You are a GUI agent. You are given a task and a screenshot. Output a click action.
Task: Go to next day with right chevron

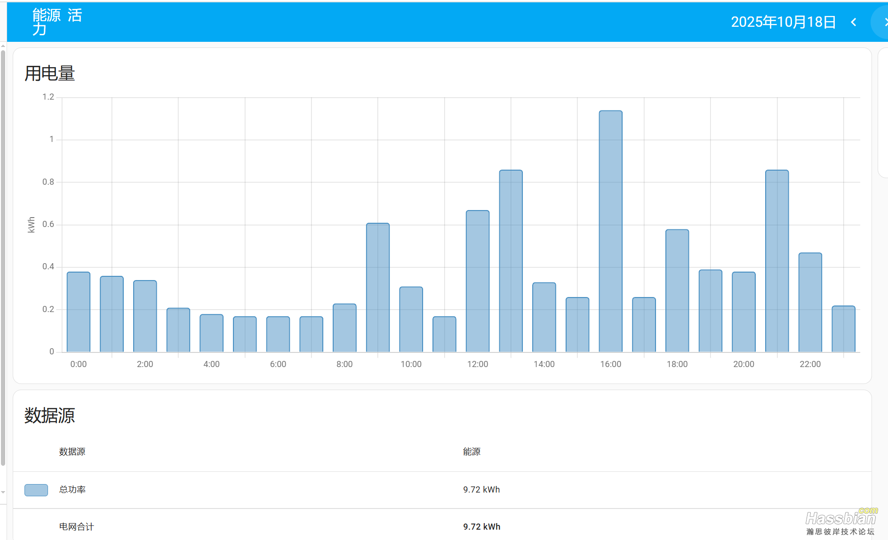[884, 22]
